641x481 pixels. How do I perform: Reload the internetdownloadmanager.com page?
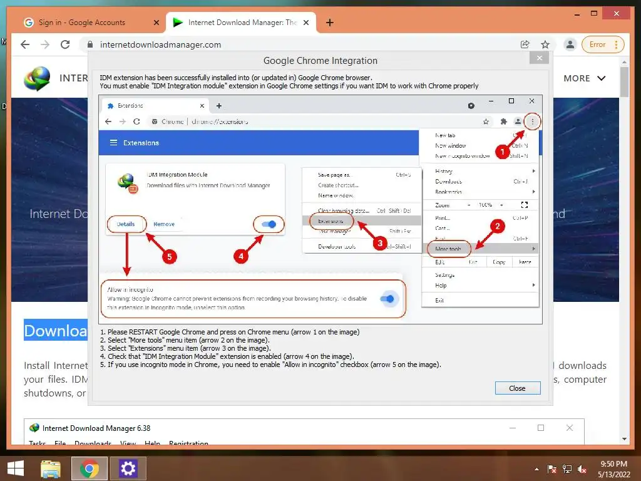click(65, 44)
